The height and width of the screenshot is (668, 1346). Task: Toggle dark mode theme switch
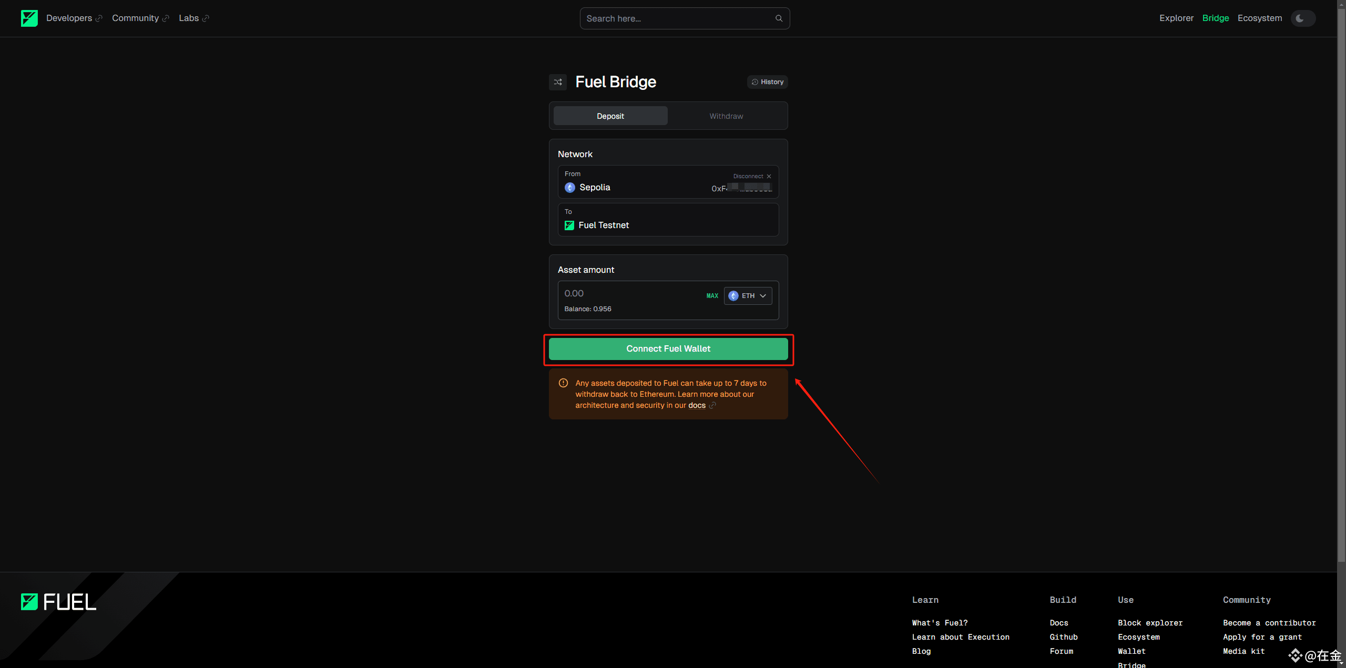pyautogui.click(x=1302, y=18)
